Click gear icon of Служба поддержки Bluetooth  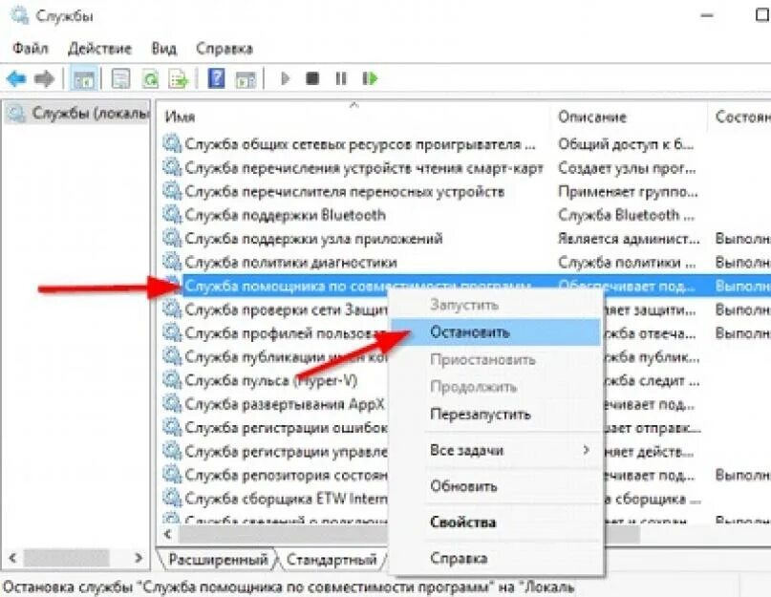click(x=172, y=214)
